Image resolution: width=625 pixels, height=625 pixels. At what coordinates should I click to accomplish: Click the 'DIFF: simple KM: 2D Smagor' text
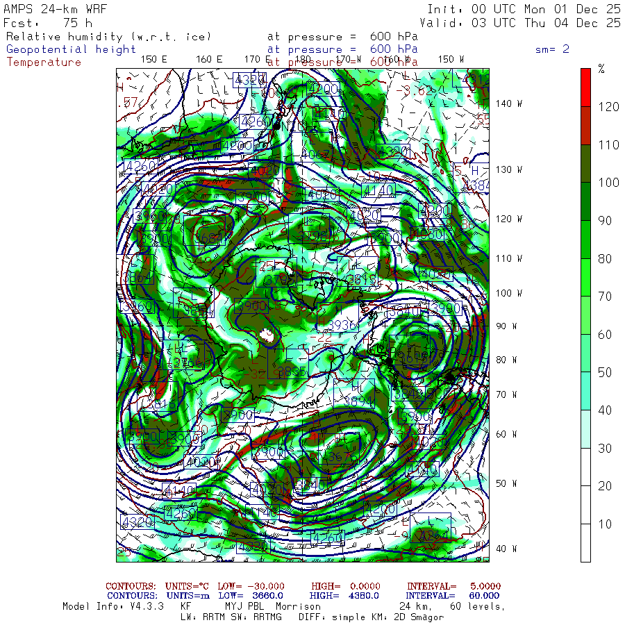coord(371,617)
